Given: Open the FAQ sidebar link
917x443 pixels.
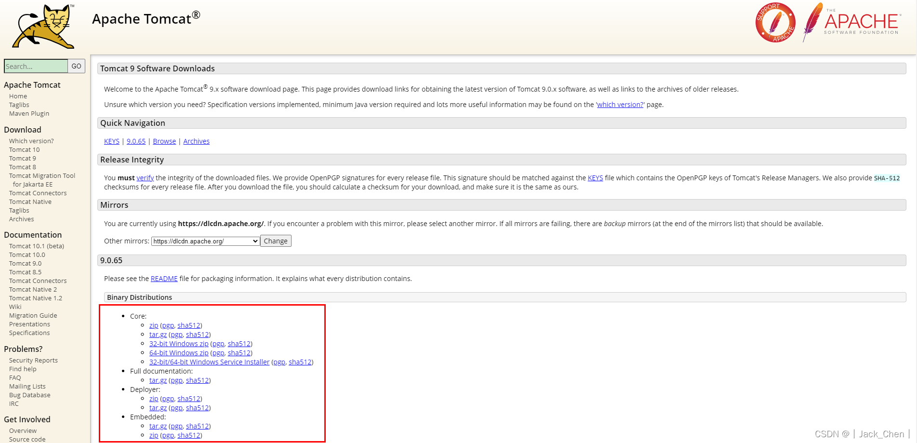Looking at the screenshot, I should 15,378.
